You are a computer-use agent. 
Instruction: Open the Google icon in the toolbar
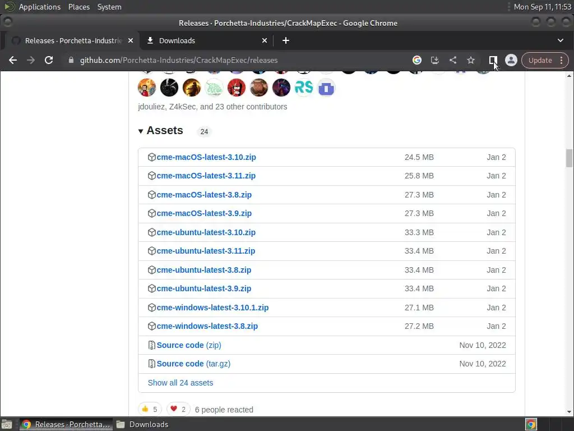417,60
